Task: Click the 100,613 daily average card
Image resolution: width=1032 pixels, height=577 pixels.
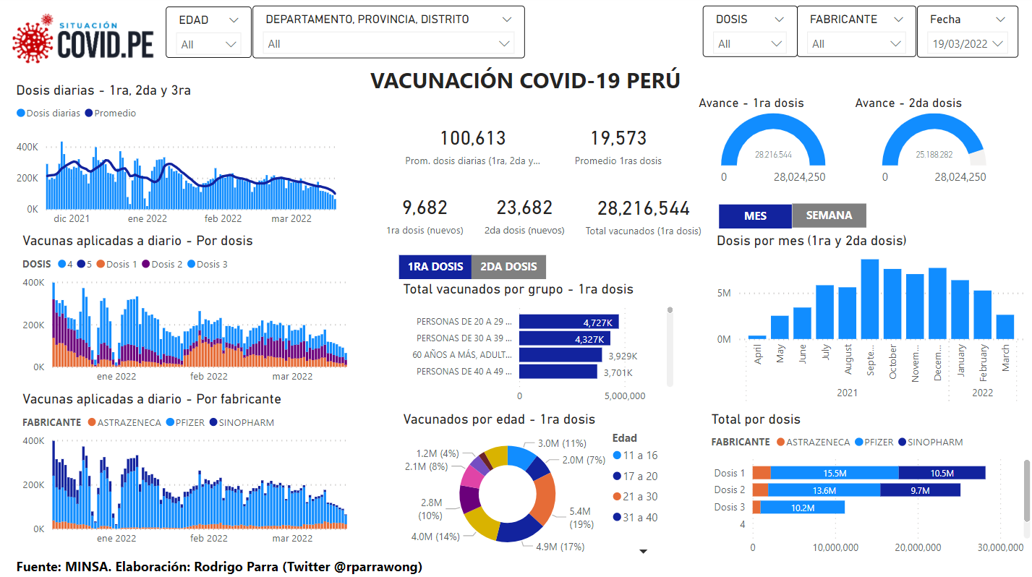Action: pos(473,147)
